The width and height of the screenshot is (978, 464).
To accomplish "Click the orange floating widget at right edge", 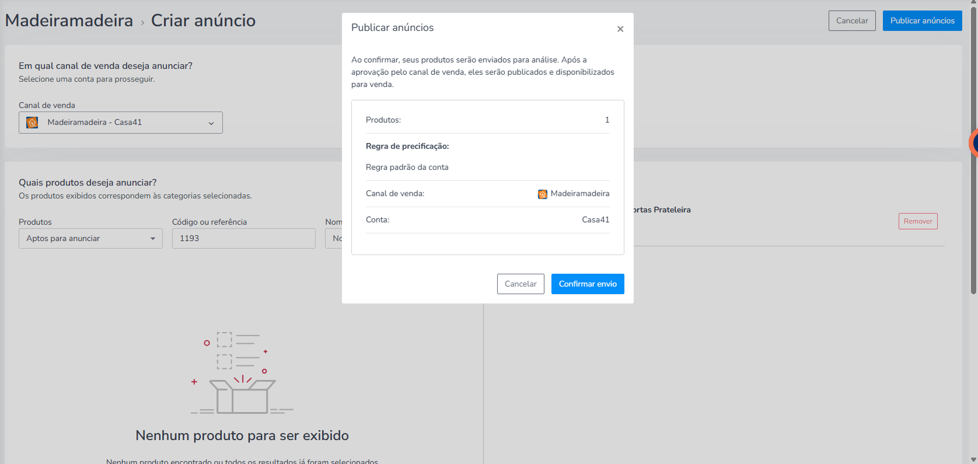I will pos(973,143).
